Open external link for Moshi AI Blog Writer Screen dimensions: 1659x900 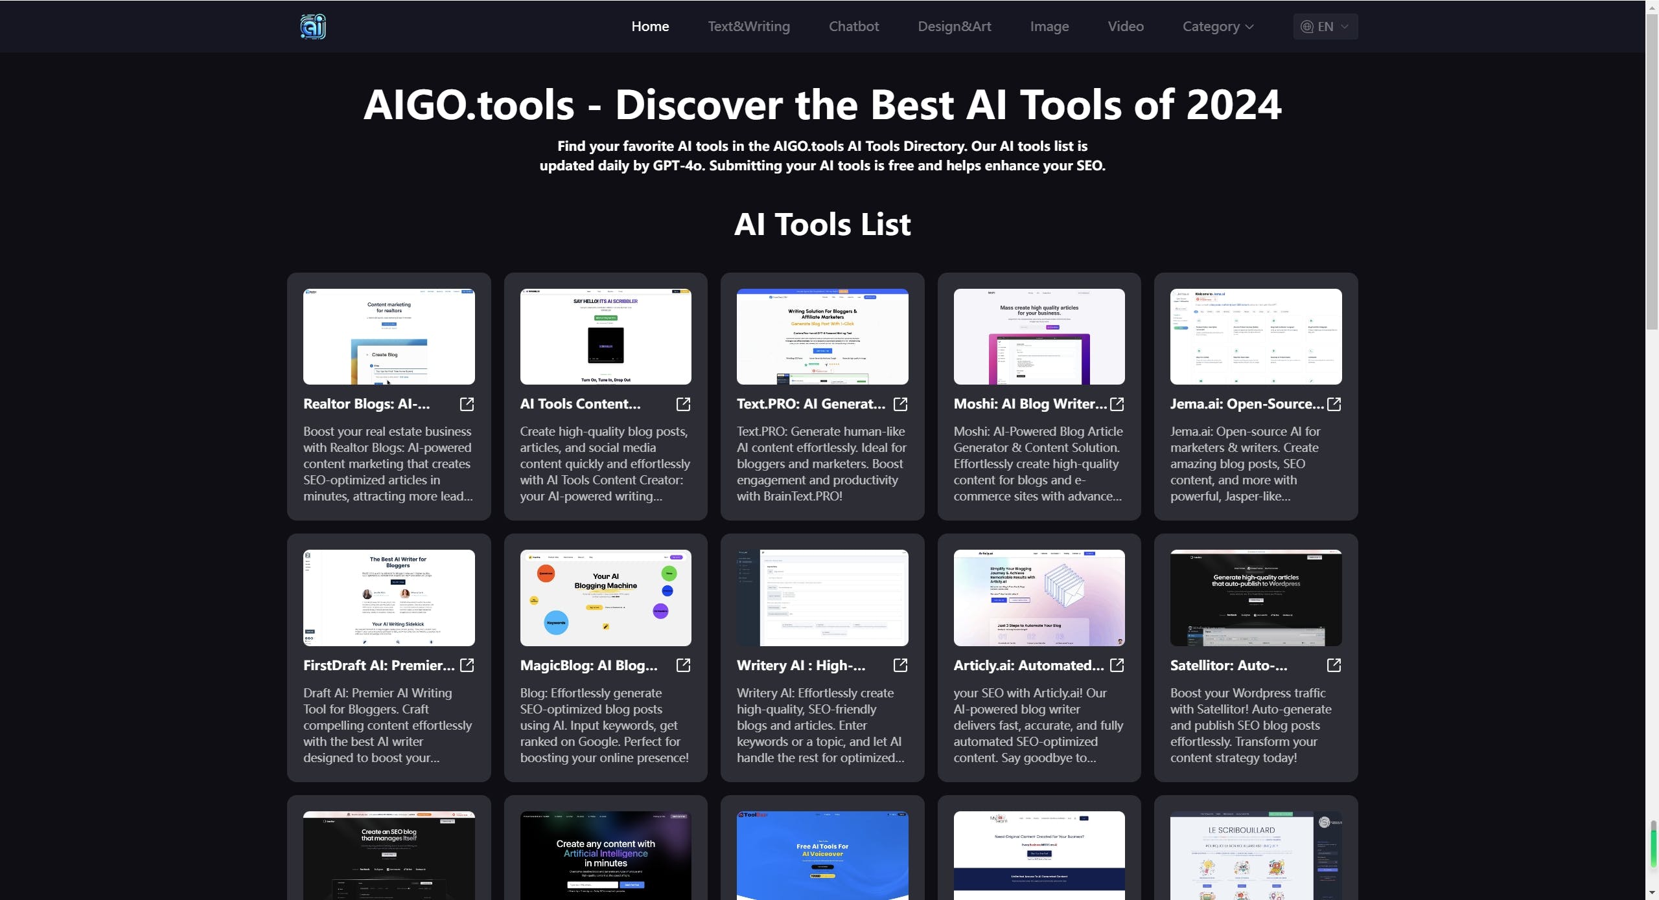1118,402
